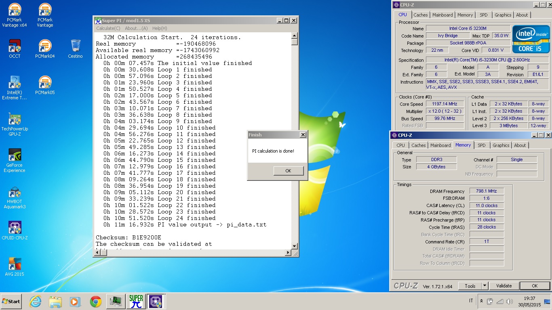Click the processor Name field Intel Core i5 3230M
This screenshot has height=310, width=552.
tap(468, 29)
